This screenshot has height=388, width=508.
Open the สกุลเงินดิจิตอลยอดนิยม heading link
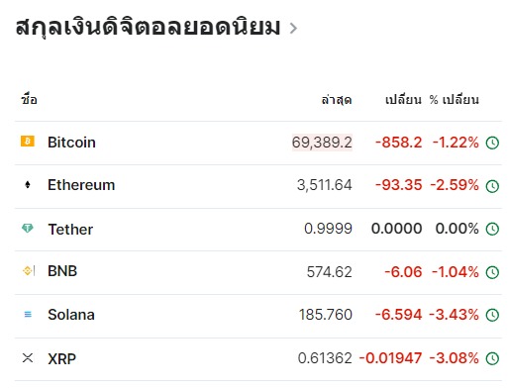point(148,27)
